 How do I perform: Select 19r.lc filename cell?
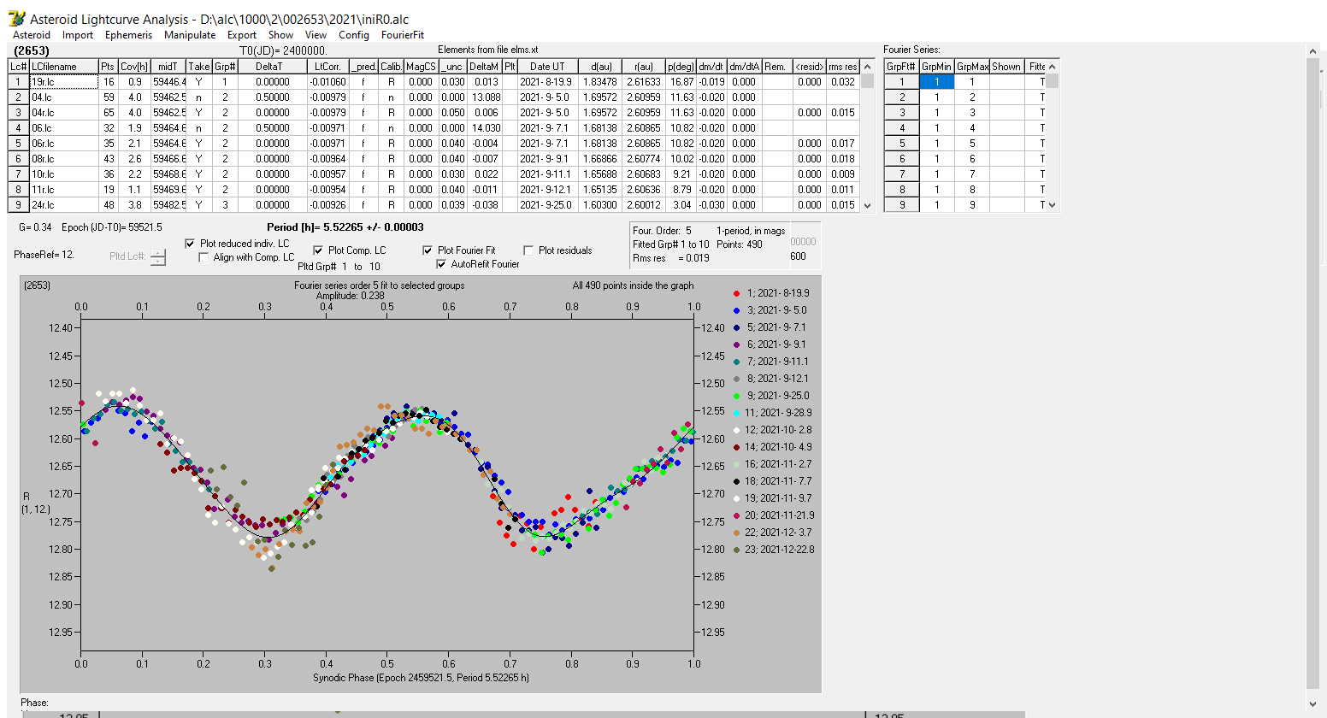click(x=63, y=82)
